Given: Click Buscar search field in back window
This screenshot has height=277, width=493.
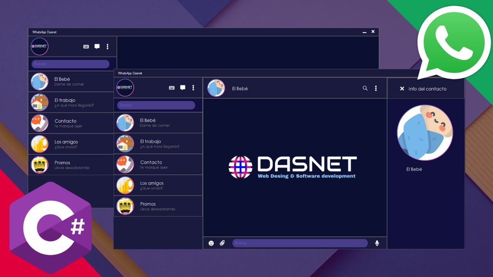Looking at the screenshot, I should tap(70, 64).
